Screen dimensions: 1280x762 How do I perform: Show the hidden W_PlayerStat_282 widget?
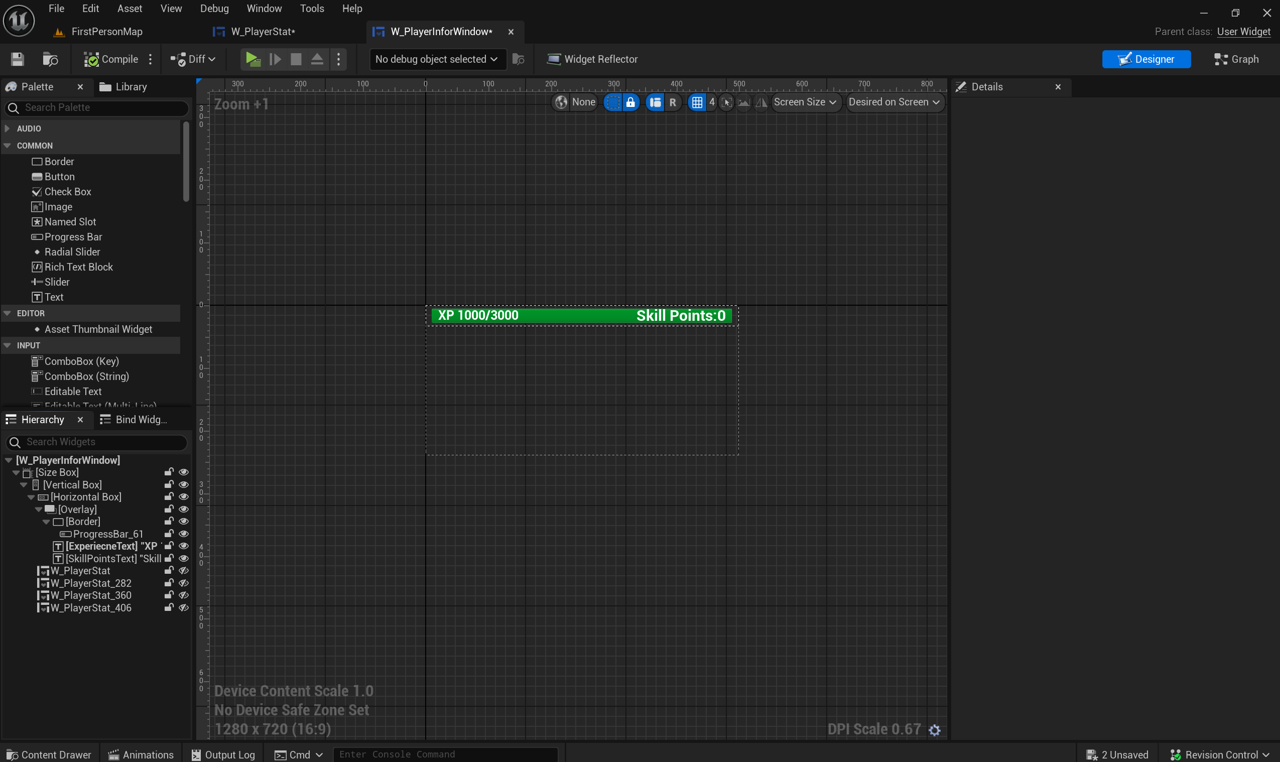pyautogui.click(x=183, y=583)
